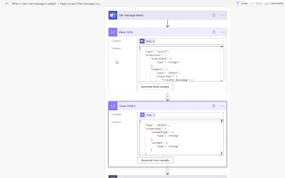285x178 pixels.
Task: Insert a step between Parse JSON and Parse JSON 2
Action: click(x=167, y=96)
